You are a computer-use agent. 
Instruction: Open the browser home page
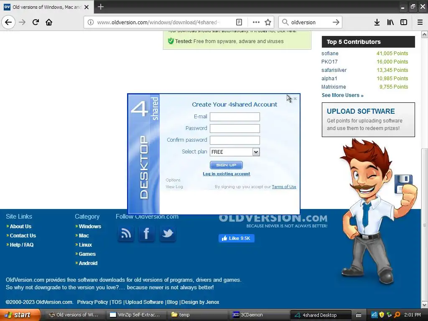tap(49, 22)
